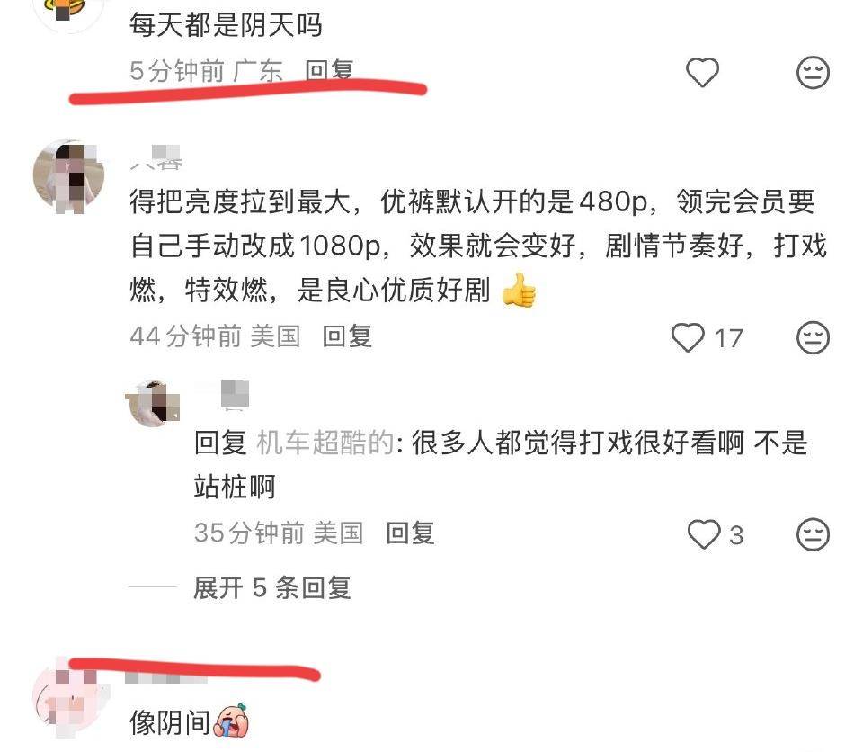Viewport: 863px width, 752px height.
Task: Expand 展开 5 条回复
Action: click(x=271, y=587)
